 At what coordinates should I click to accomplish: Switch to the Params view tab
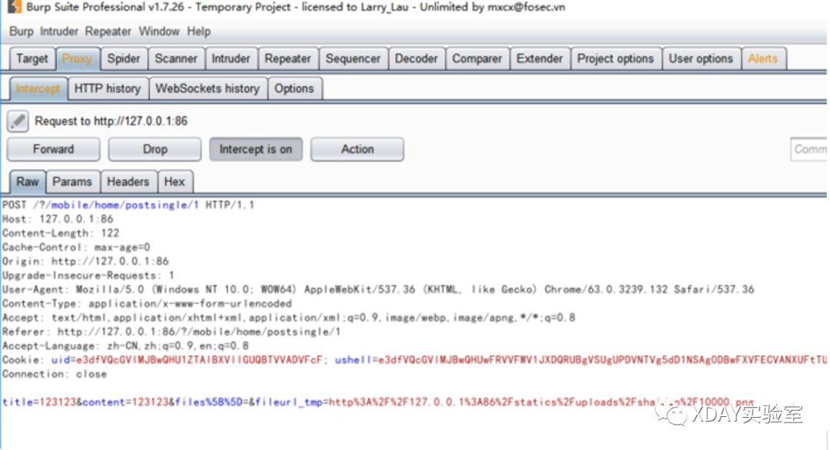pyautogui.click(x=72, y=182)
